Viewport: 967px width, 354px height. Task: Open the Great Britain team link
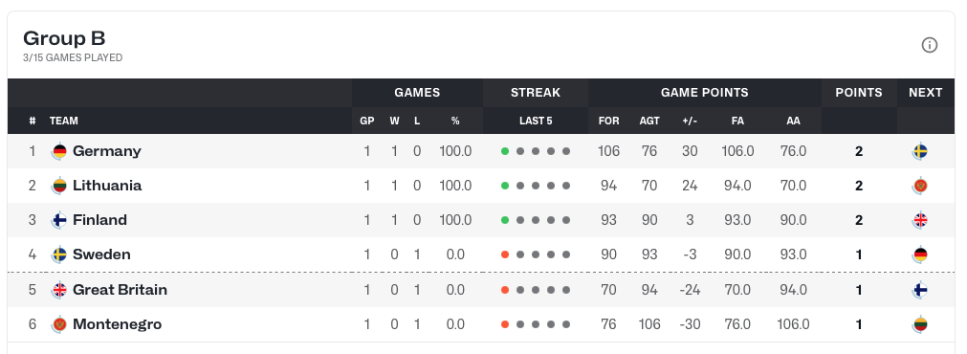[120, 290]
